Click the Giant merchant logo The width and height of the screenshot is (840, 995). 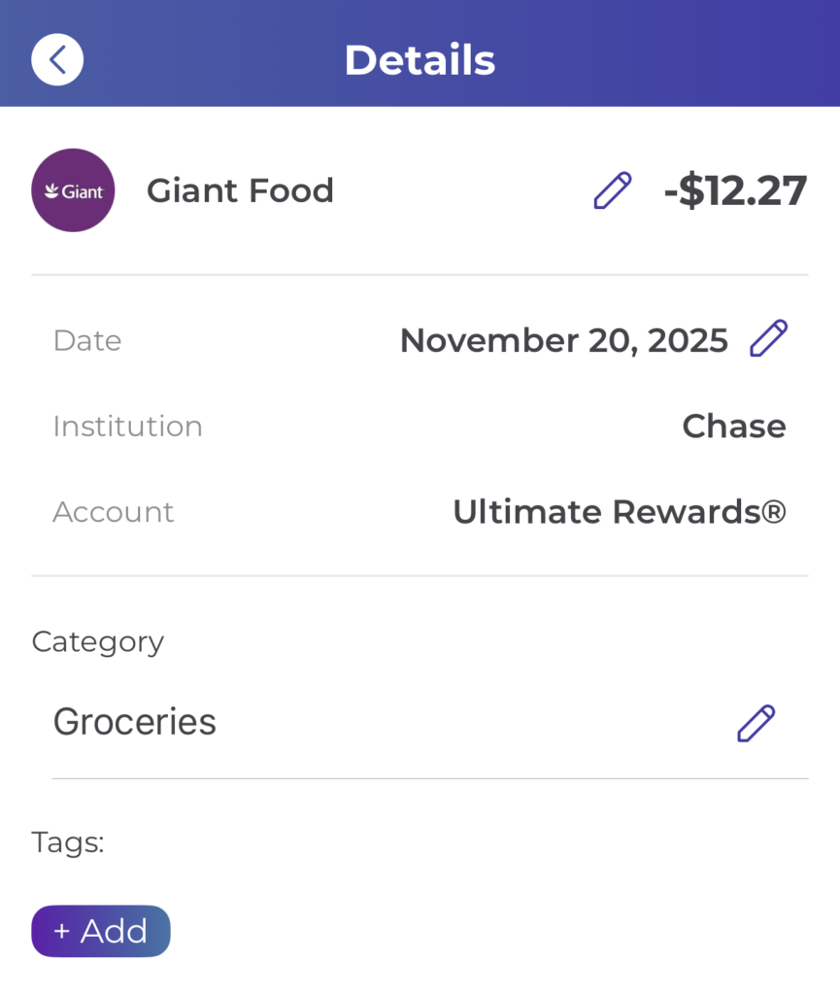point(73,190)
